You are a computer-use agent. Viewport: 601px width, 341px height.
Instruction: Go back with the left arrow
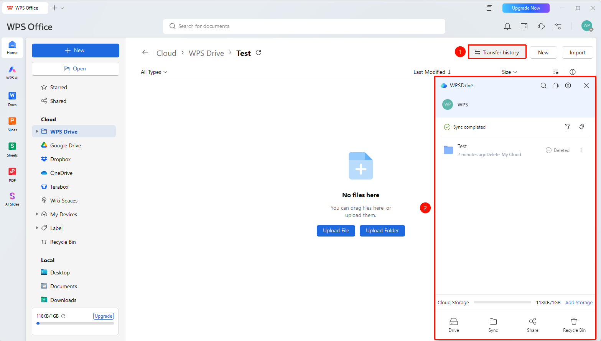point(145,52)
